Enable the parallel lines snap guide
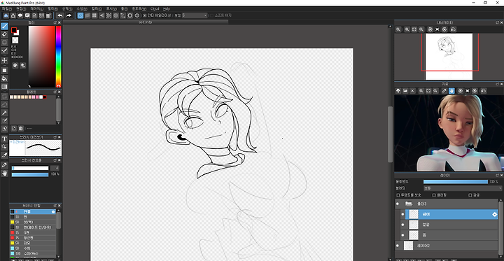 (x=87, y=15)
